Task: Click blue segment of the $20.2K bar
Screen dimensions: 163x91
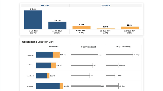Action: pyautogui.click(x=44, y=55)
